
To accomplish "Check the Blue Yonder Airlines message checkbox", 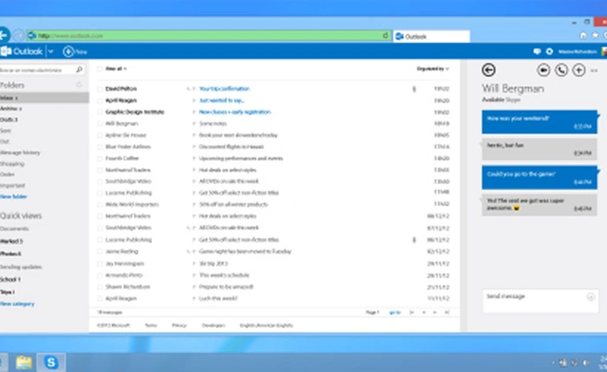I will [100, 147].
